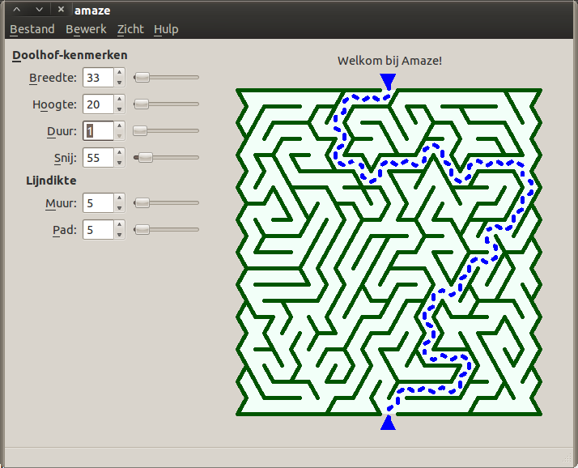Decrease Snij with the down arrow

coord(120,162)
